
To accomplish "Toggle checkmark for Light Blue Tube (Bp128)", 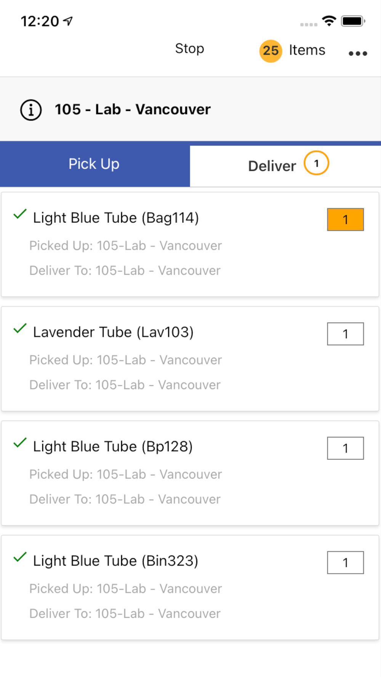I will pos(20,443).
